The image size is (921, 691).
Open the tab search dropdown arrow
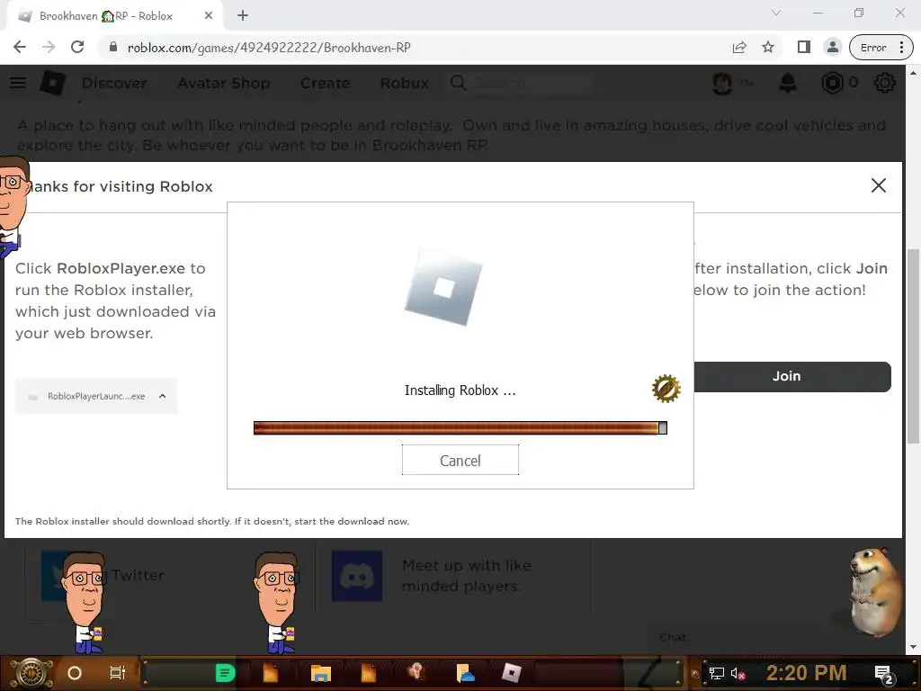pos(776,13)
